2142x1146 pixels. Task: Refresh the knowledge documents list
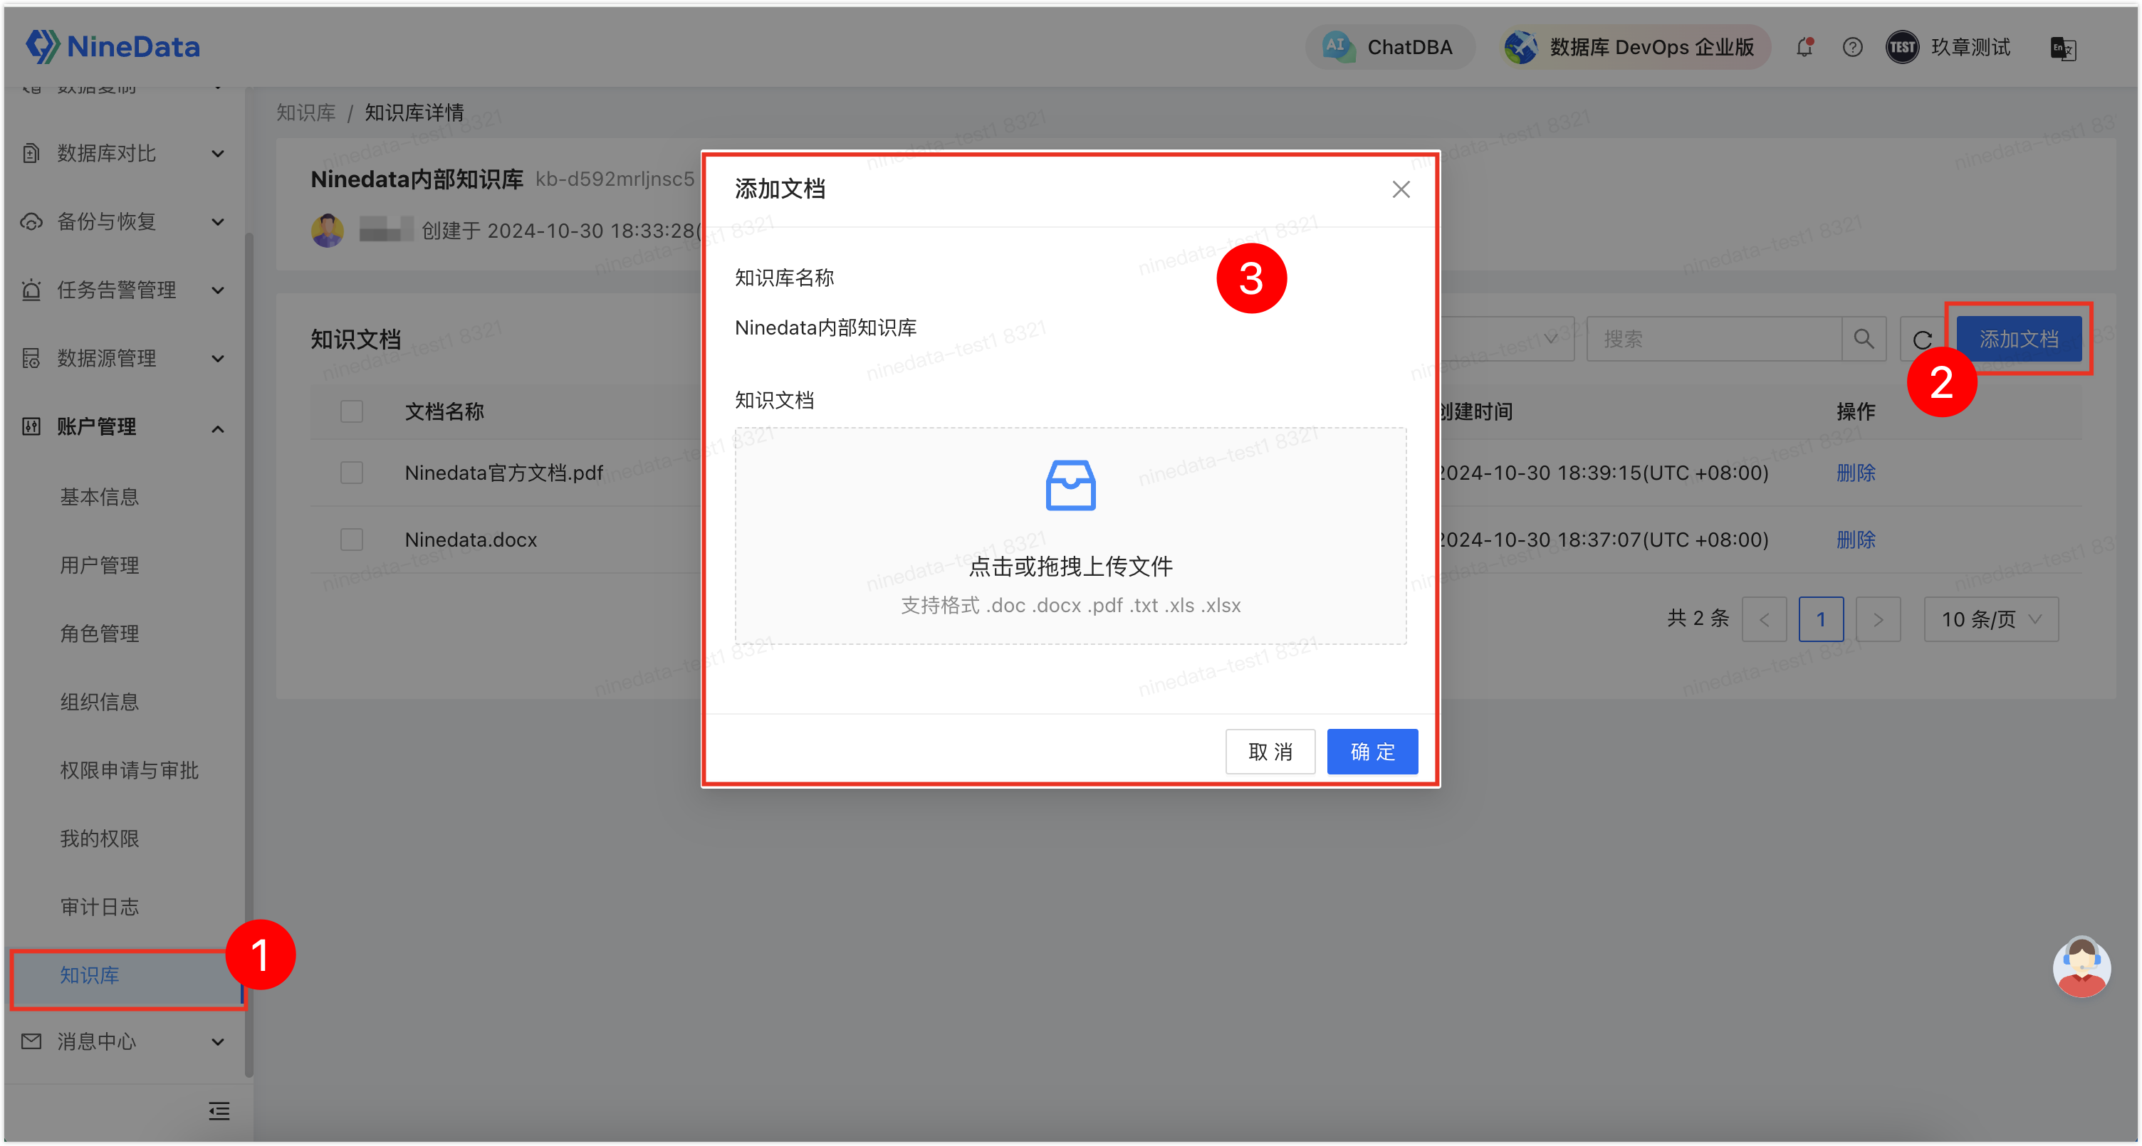tap(1922, 339)
